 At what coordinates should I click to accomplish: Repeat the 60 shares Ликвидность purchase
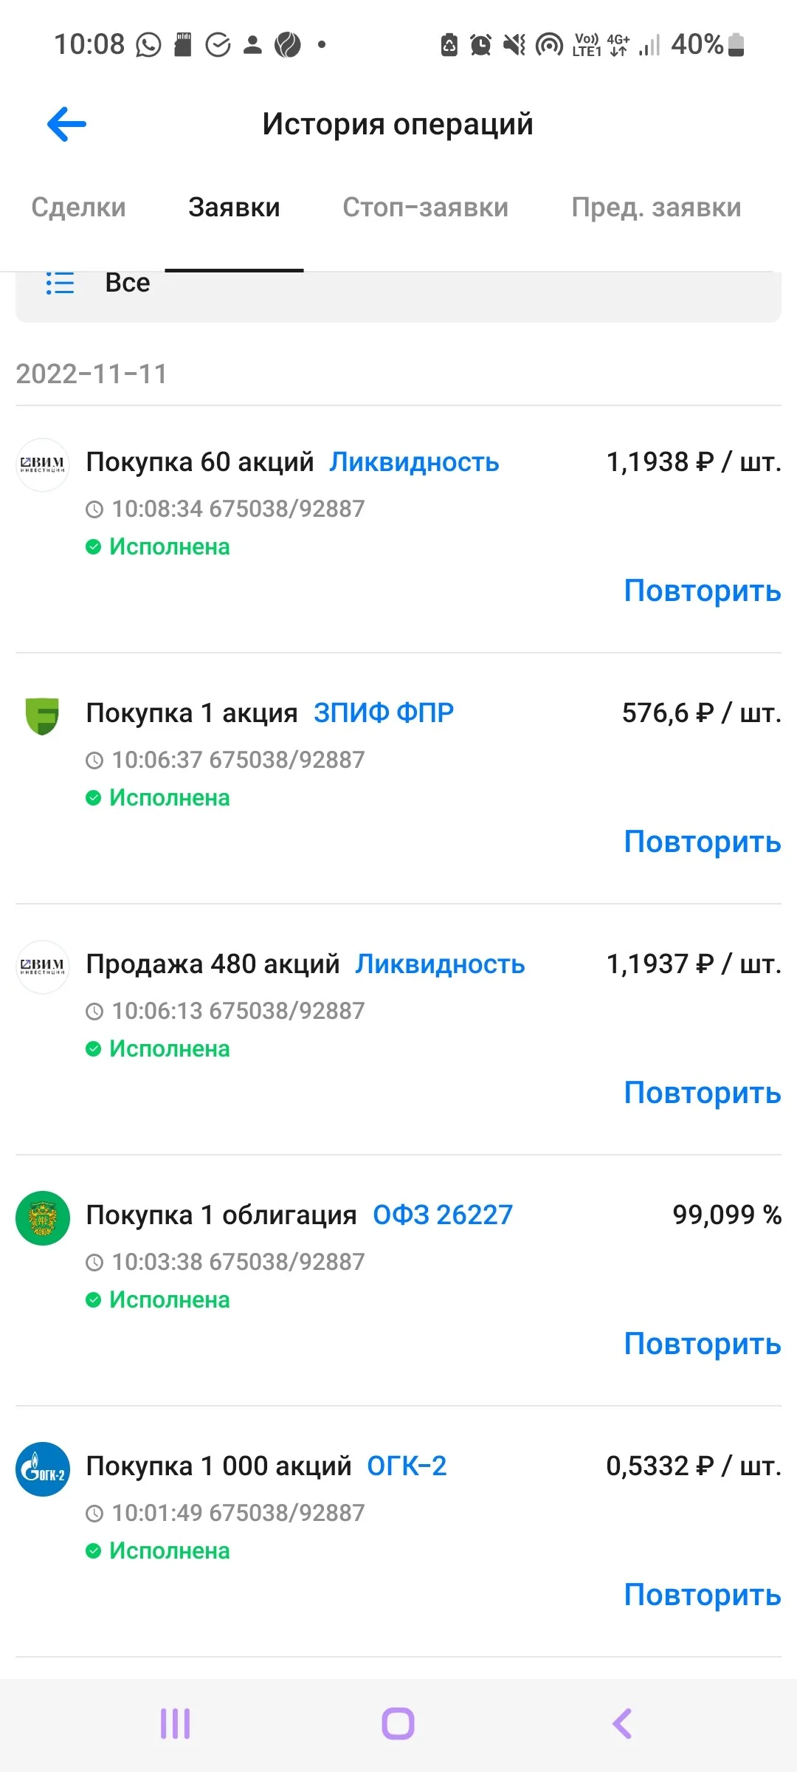pos(703,591)
